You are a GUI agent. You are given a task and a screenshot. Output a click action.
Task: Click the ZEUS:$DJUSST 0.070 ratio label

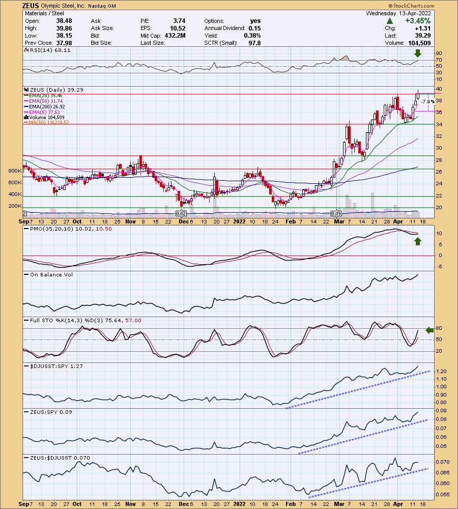tap(57, 458)
